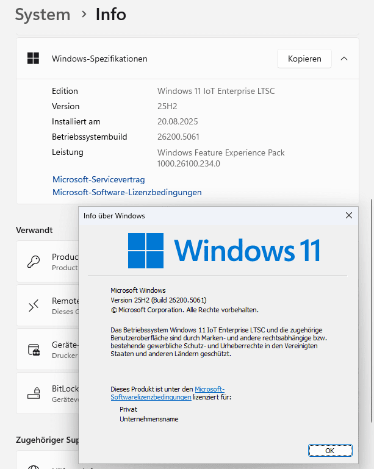Click the Kopieren button

coord(304,59)
